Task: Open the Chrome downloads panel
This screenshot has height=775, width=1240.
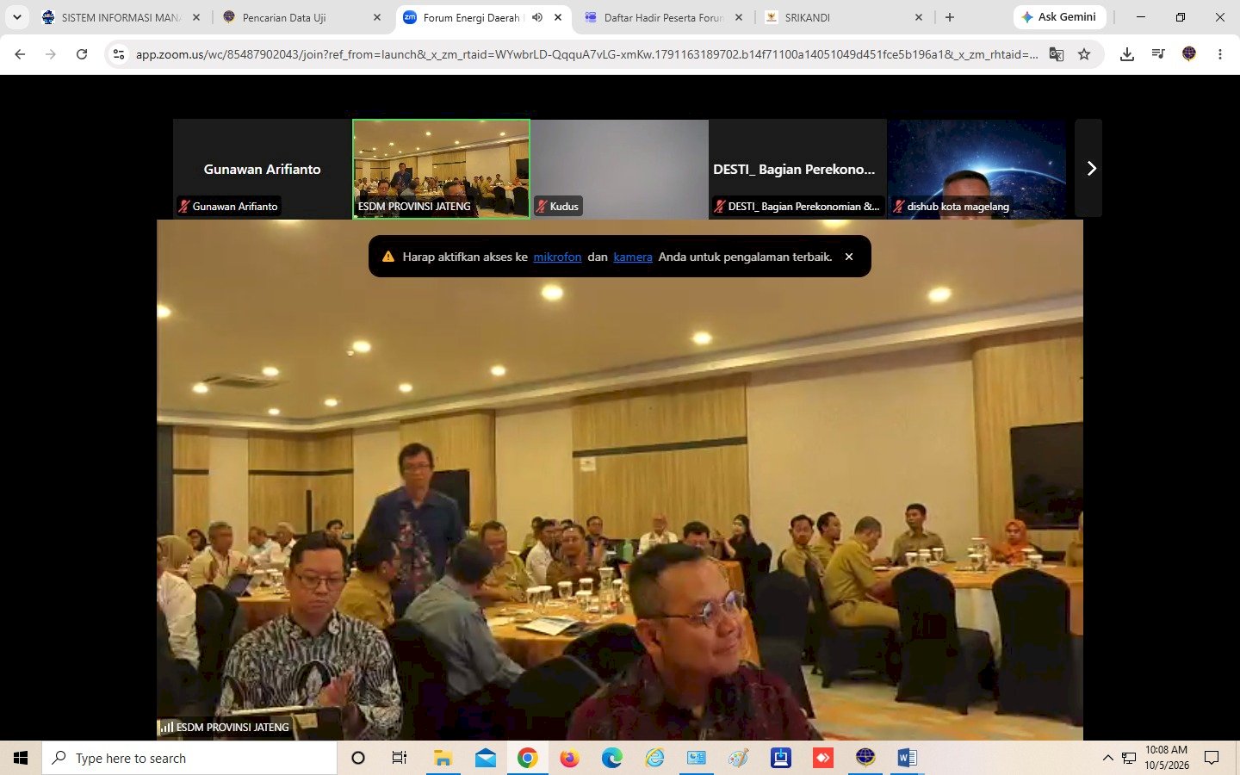Action: pos(1126,54)
